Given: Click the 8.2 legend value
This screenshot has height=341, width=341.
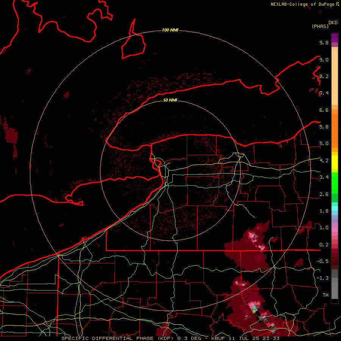Looking at the screenshot, I should (324, 76).
